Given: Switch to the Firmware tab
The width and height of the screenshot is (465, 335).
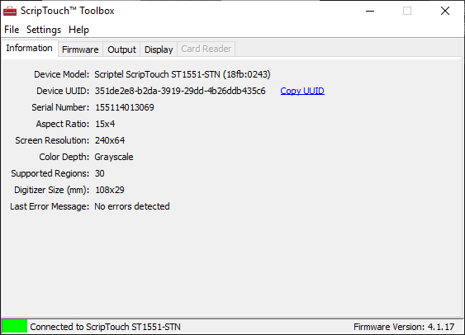Looking at the screenshot, I should (x=80, y=50).
